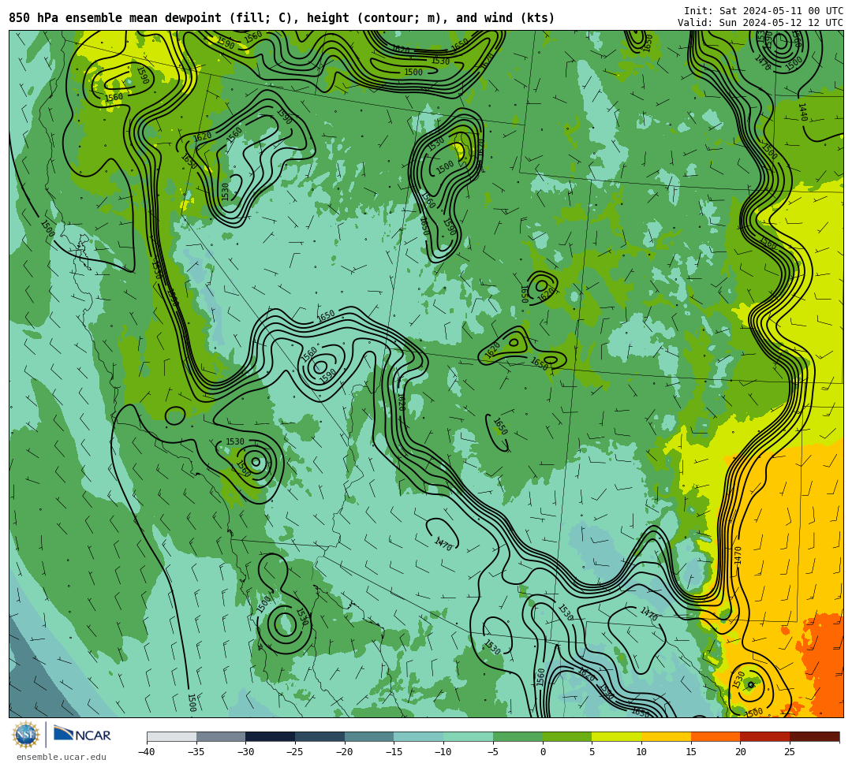Click the bright orange 15 to 20 swatch
This screenshot has height=767, width=852.
pos(716,736)
